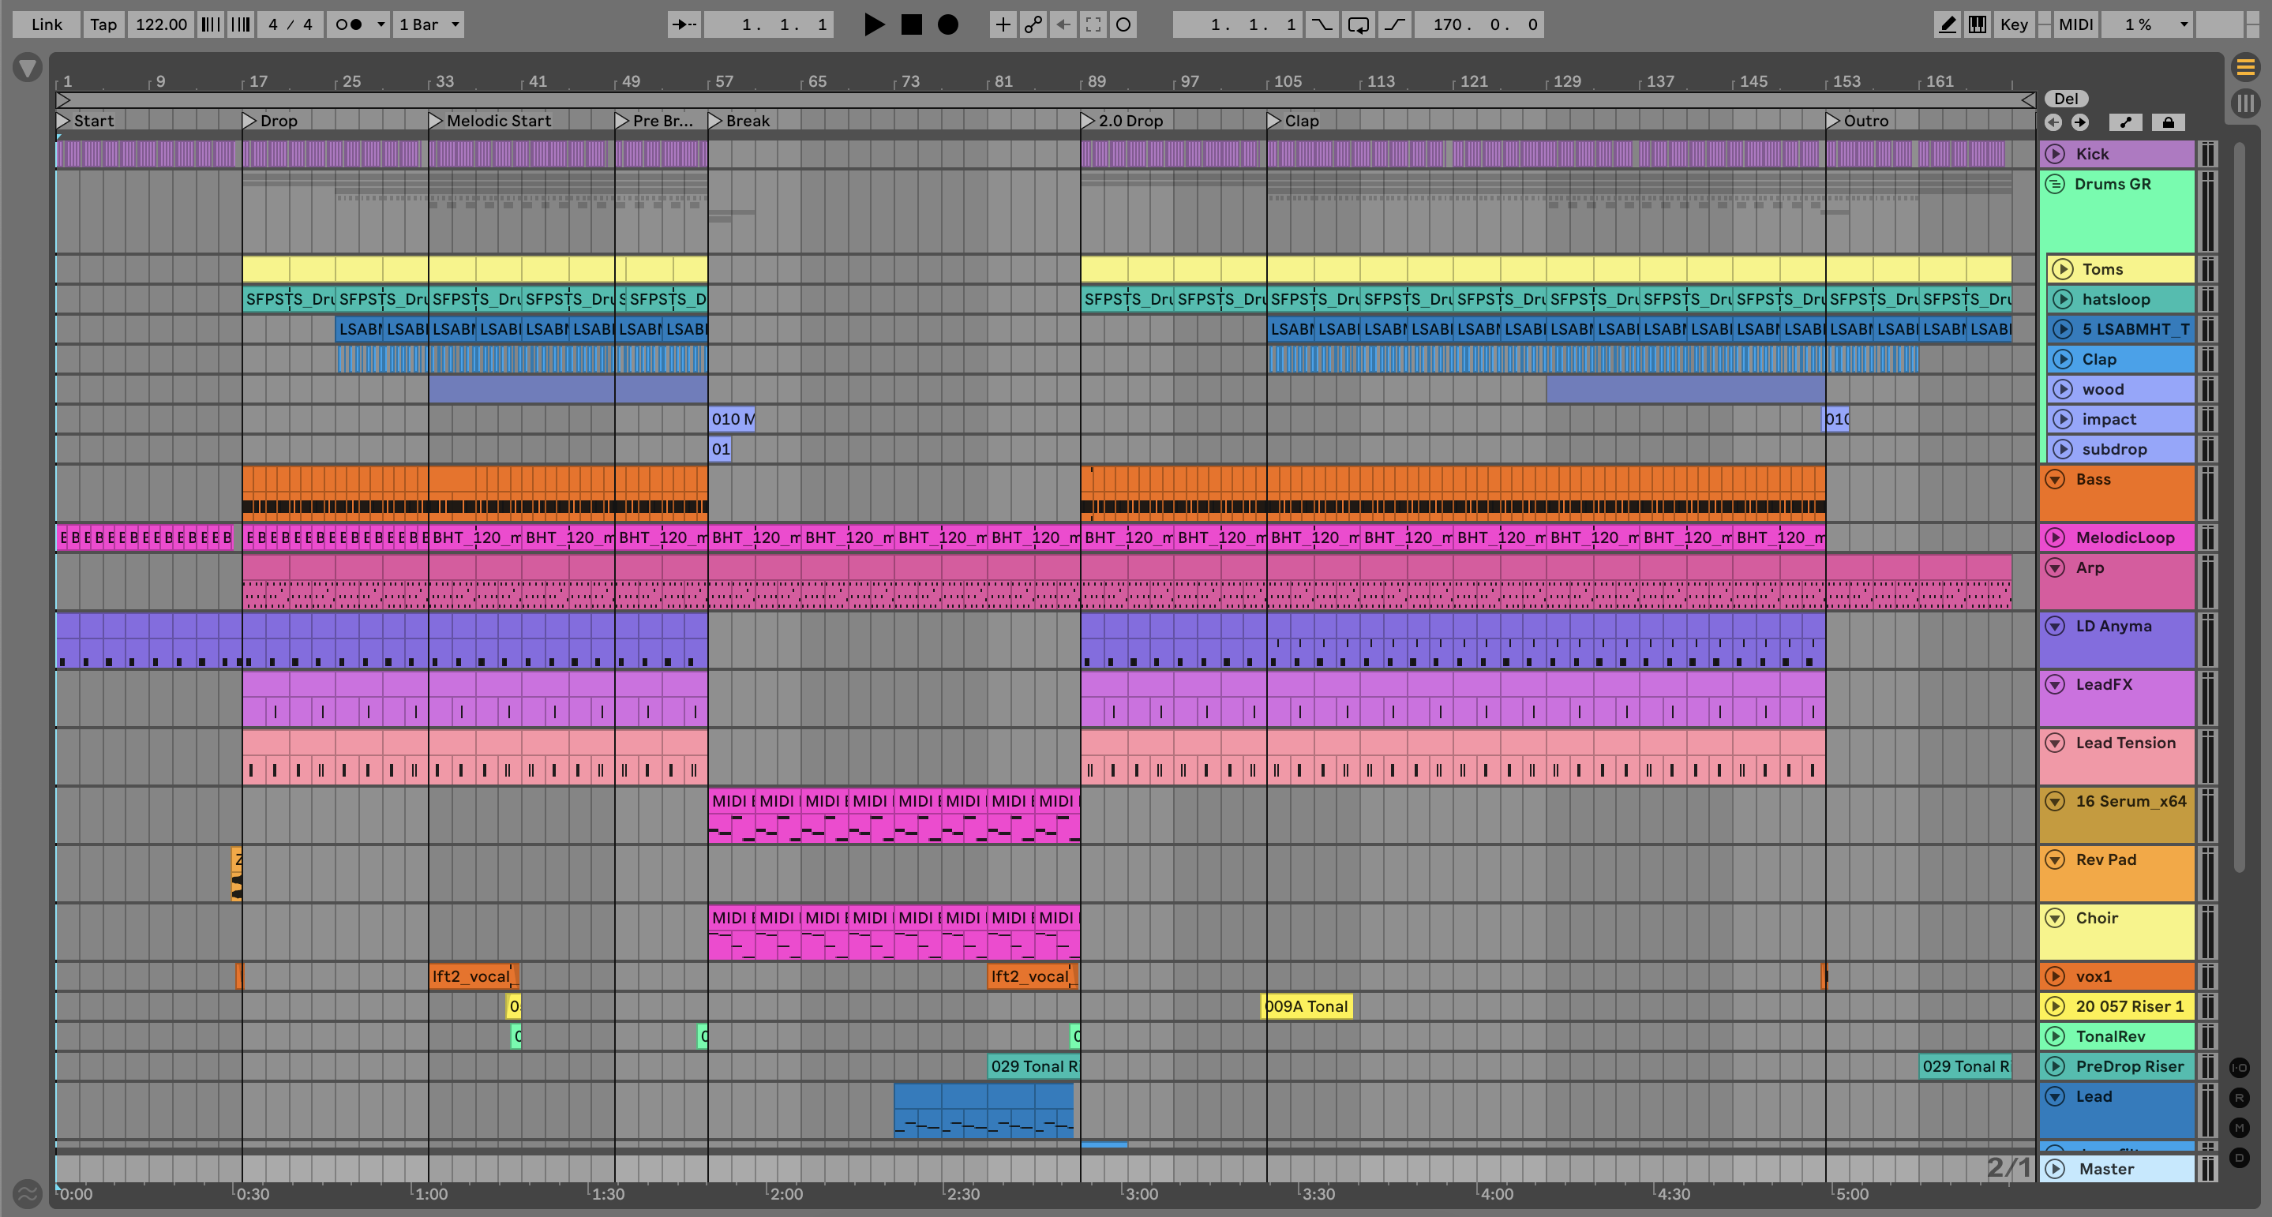Enable Draw Mode pencil icon
Image resolution: width=2272 pixels, height=1217 pixels.
[1947, 24]
